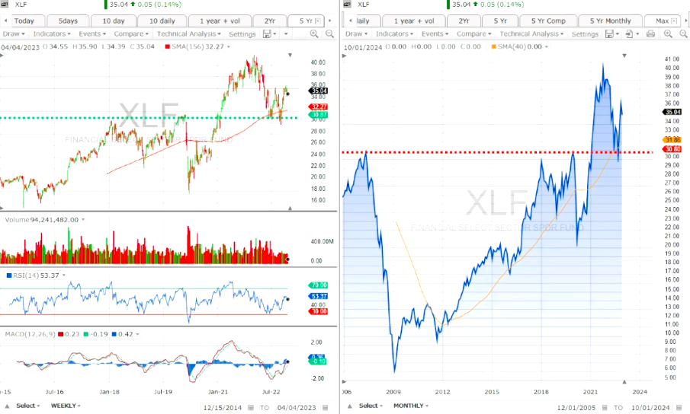
Task: Expand the SMA(156) indicator options
Action: coord(229,46)
